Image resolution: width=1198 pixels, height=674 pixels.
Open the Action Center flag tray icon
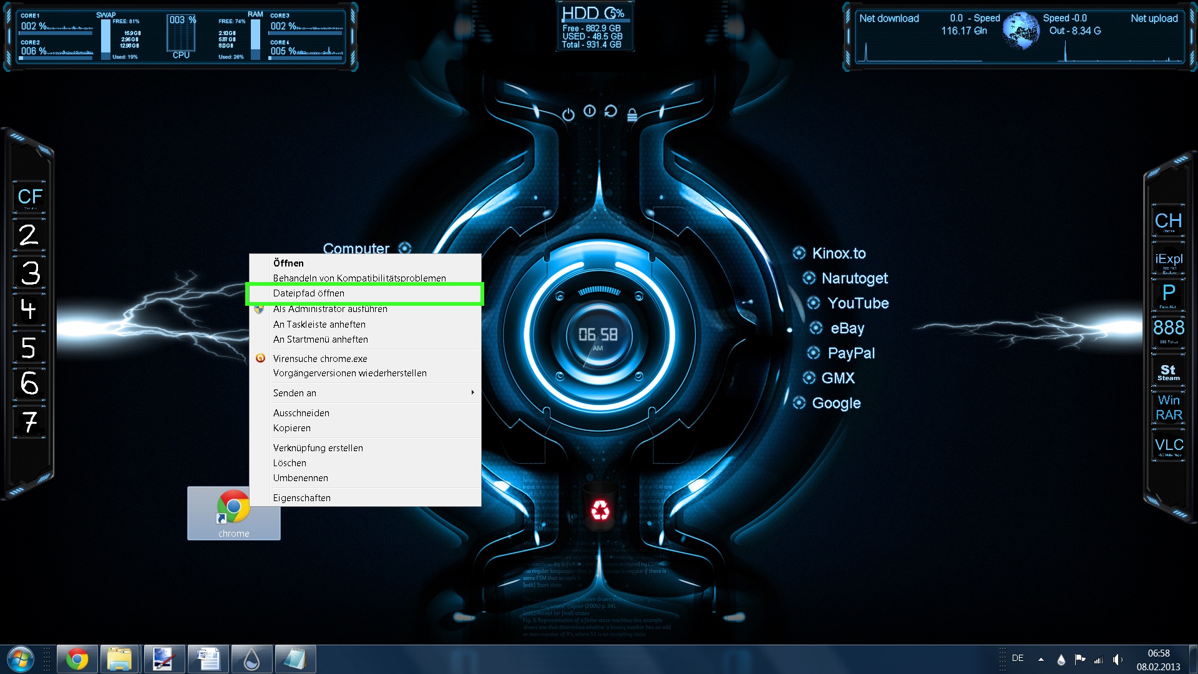(x=1079, y=659)
